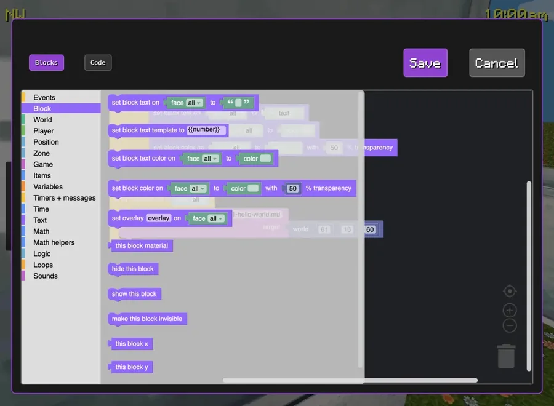Open the face dropdown in set block color block
Image resolution: width=554 pixels, height=406 pixels.
click(188, 188)
